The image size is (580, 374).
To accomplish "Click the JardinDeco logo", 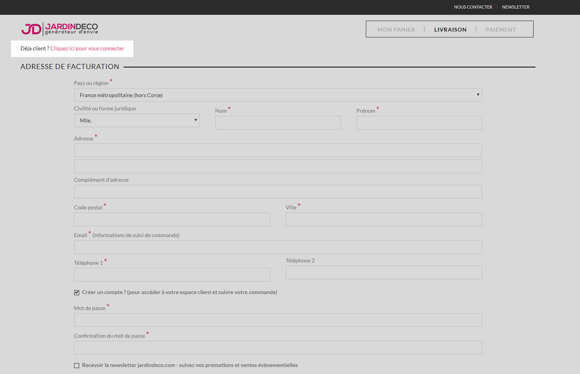I will point(60,29).
